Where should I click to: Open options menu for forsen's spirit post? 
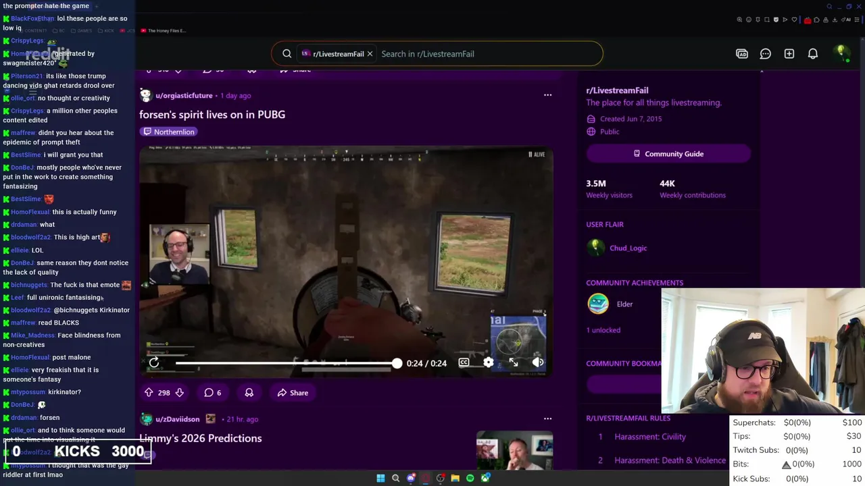coord(547,95)
